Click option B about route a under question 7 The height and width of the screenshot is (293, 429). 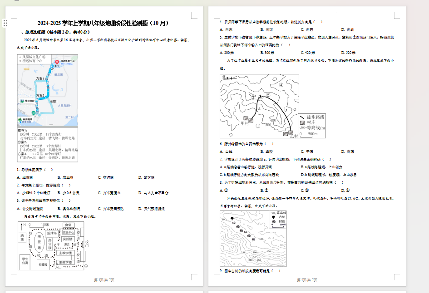pyautogui.click(x=321, y=167)
